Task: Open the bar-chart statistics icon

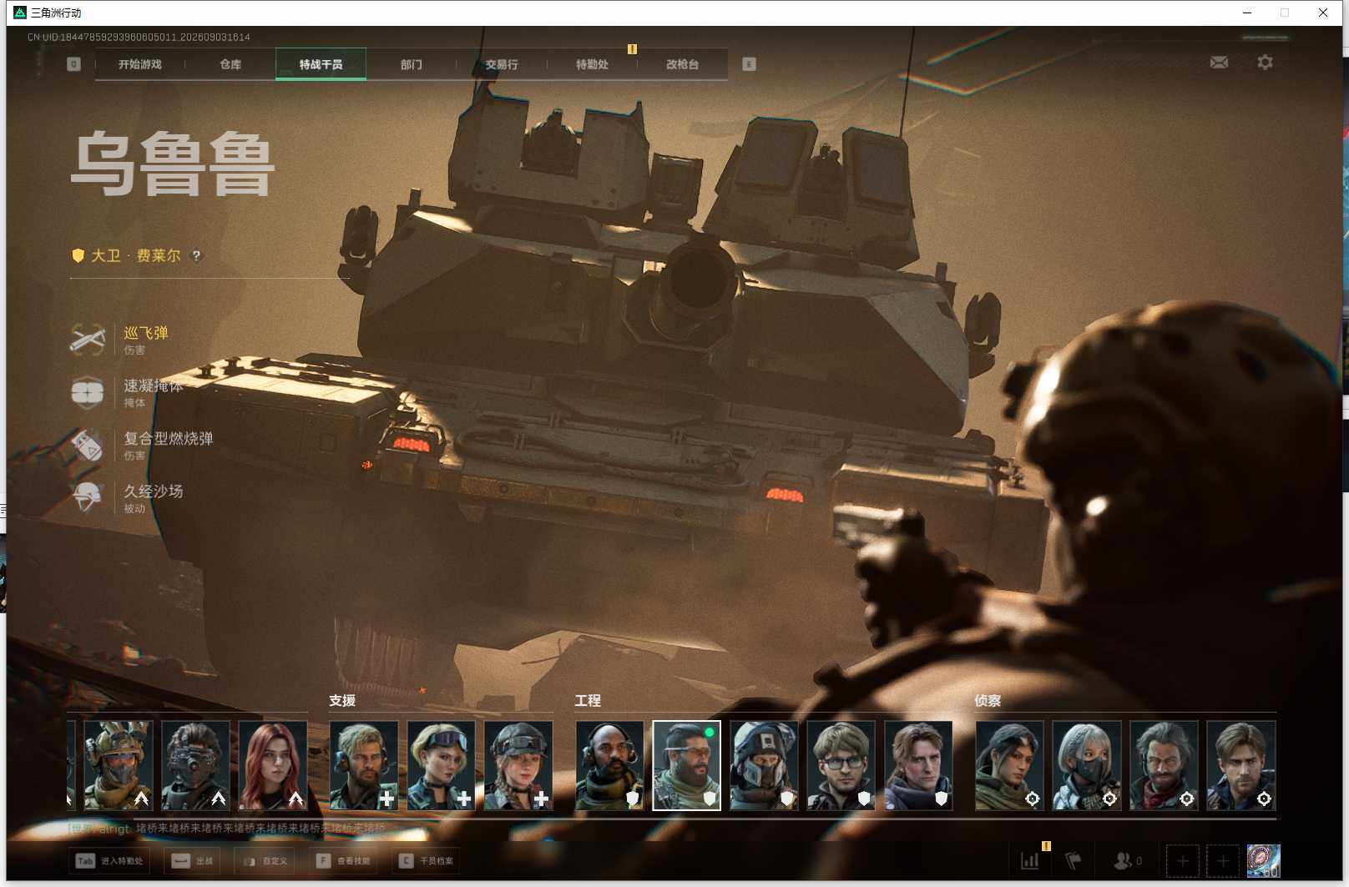Action: pyautogui.click(x=1030, y=861)
